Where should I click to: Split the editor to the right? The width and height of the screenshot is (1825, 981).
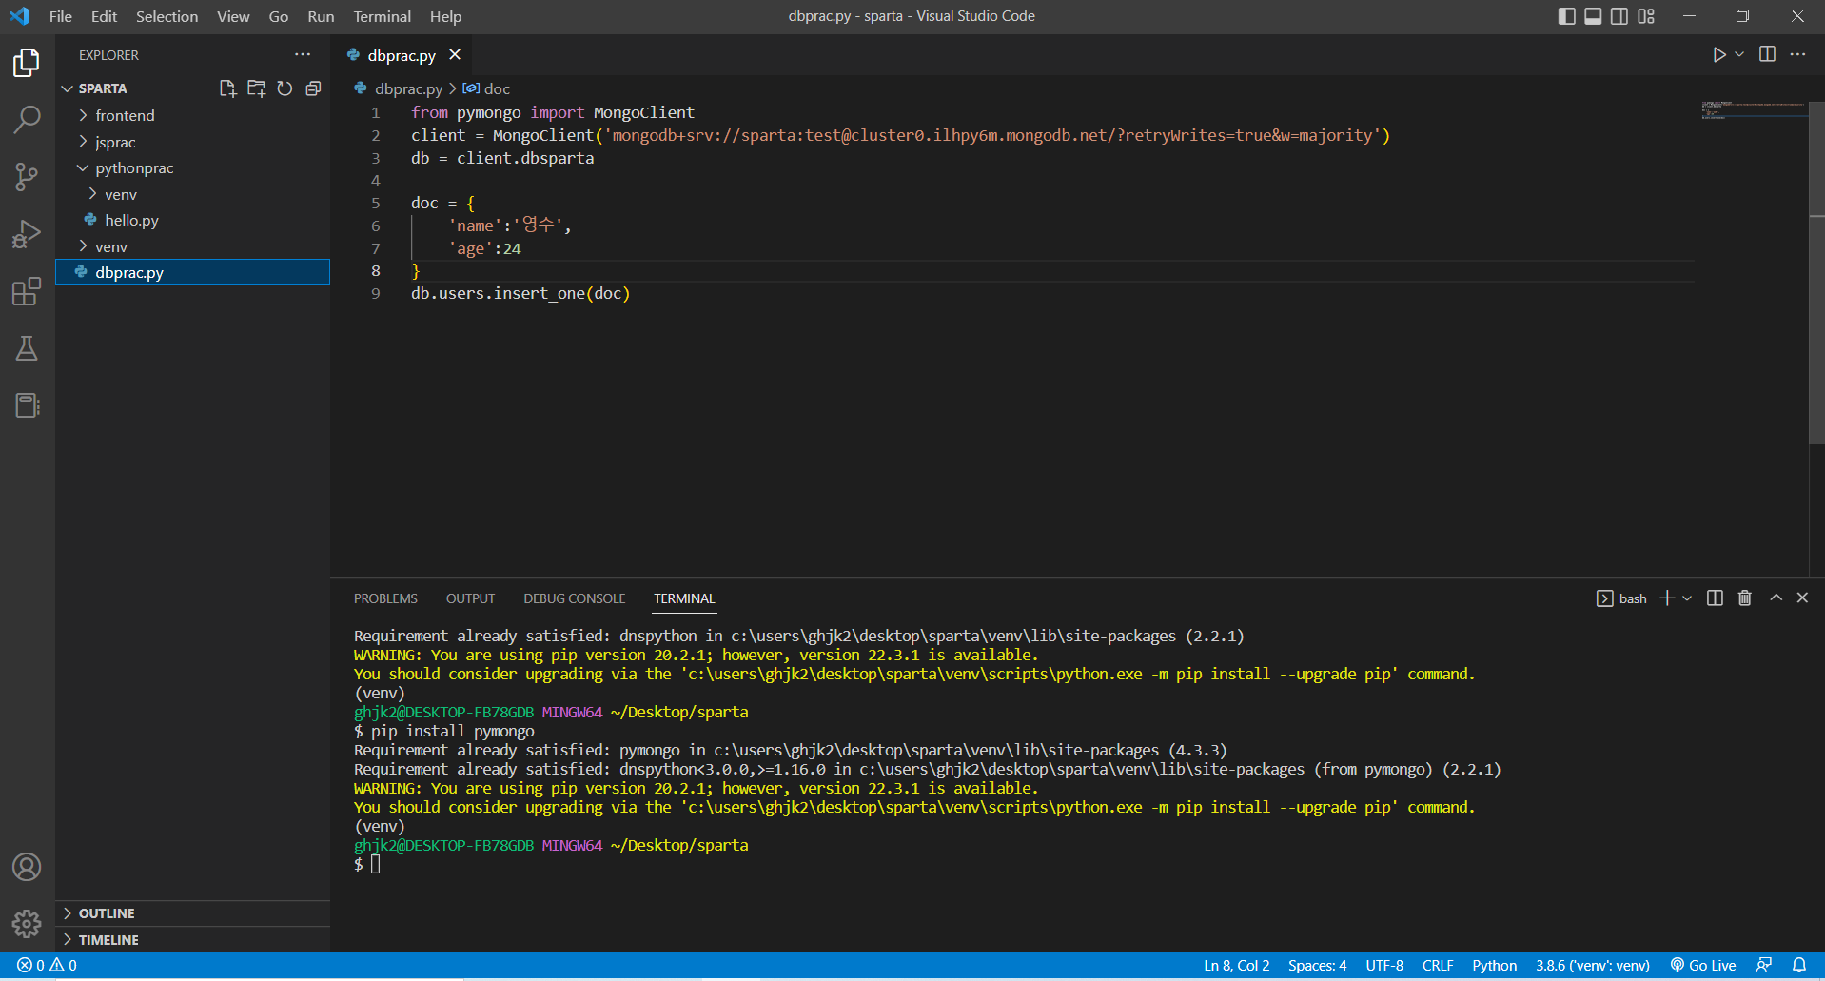(1767, 54)
